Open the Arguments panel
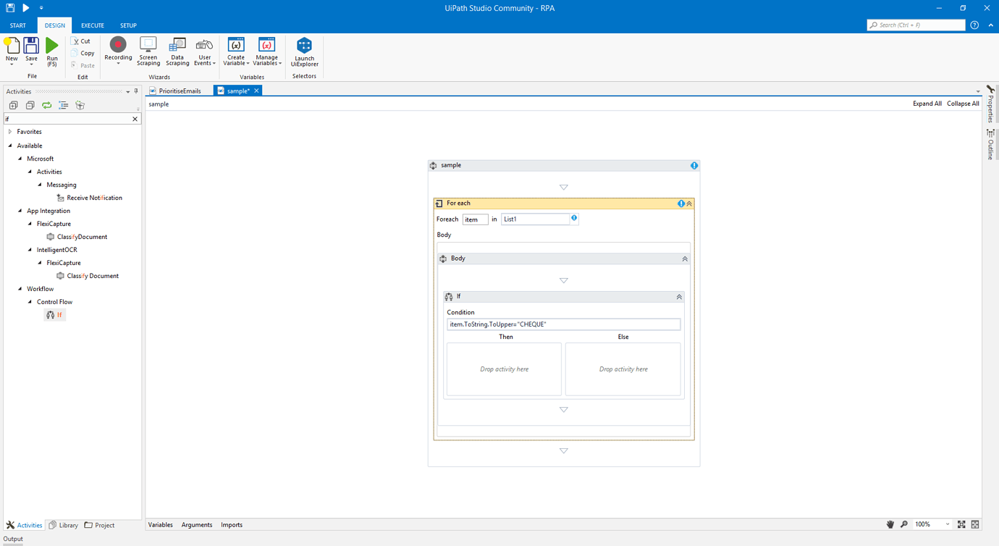Viewport: 999px width, 546px height. (197, 525)
